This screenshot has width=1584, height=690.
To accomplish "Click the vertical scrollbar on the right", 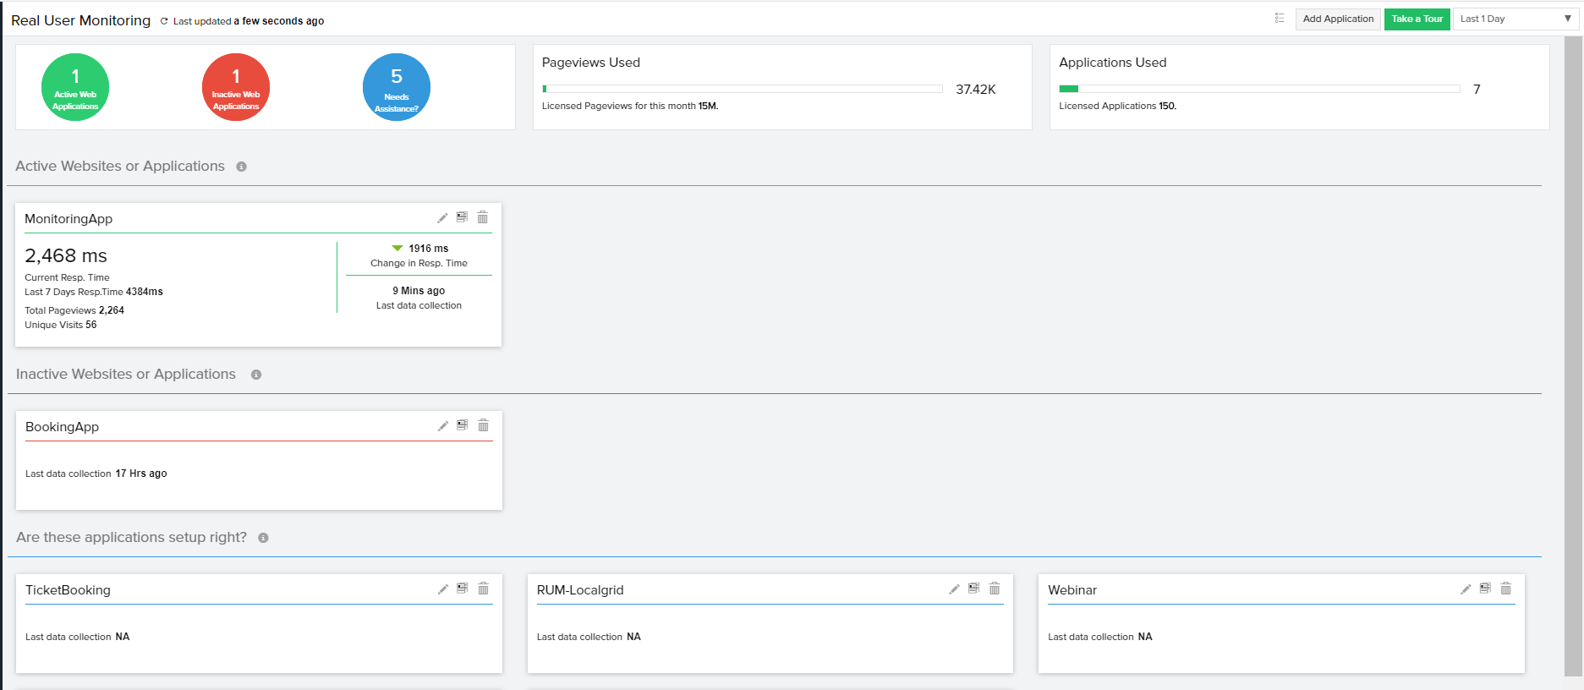I will 1573,355.
